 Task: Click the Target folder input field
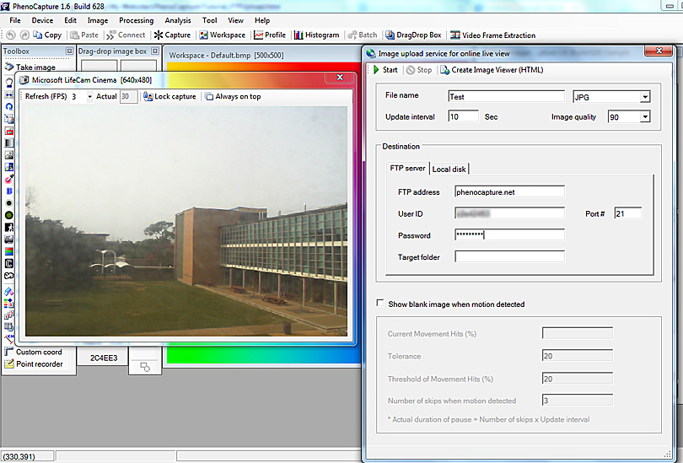509,256
